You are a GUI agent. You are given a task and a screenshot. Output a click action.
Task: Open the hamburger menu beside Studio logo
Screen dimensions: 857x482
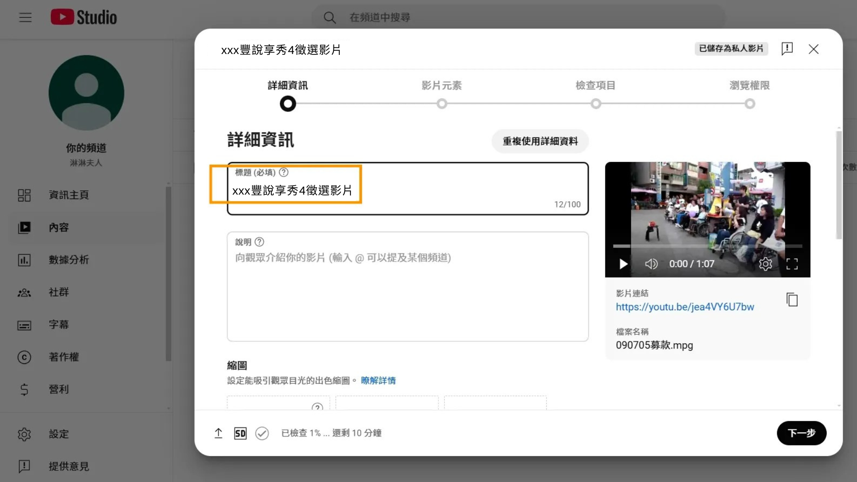25,17
